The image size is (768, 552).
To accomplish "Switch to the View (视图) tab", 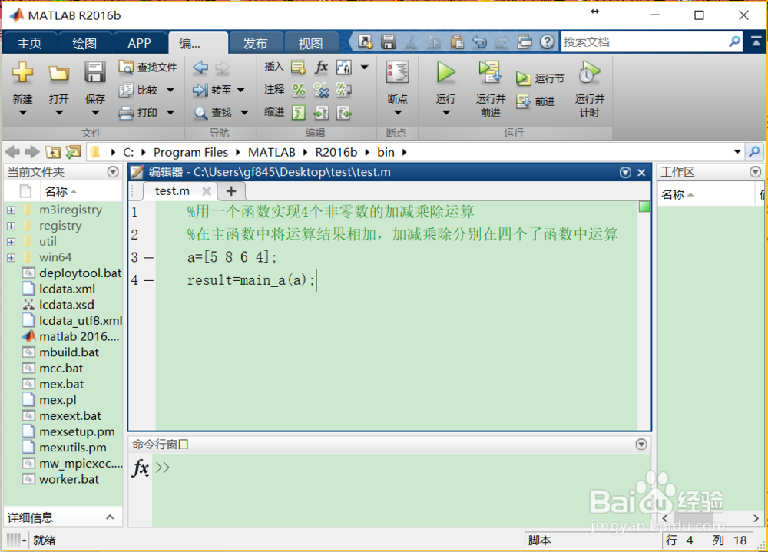I will 310,43.
